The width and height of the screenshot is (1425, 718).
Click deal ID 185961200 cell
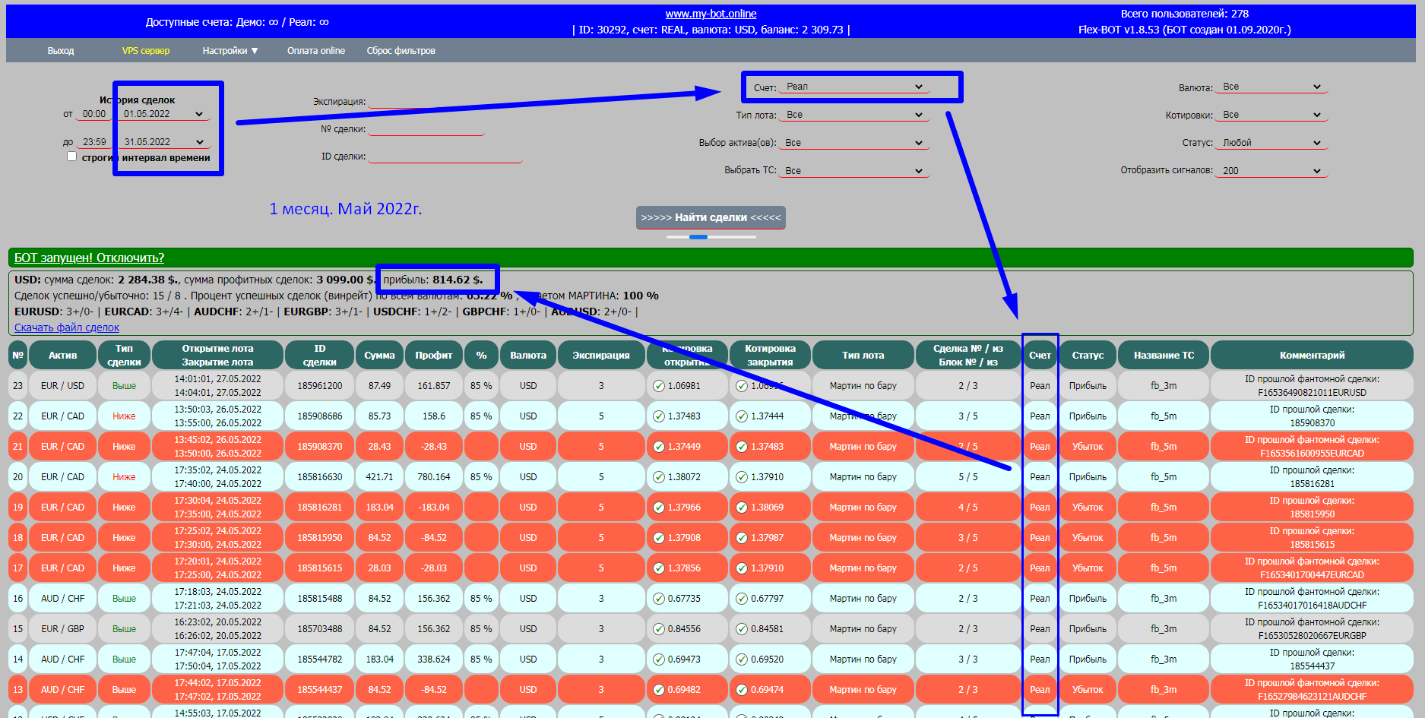[x=320, y=386]
